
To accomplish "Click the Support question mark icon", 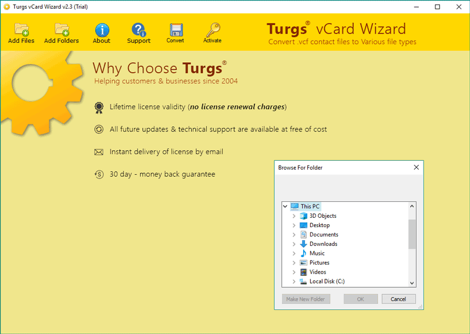I will (x=139, y=30).
